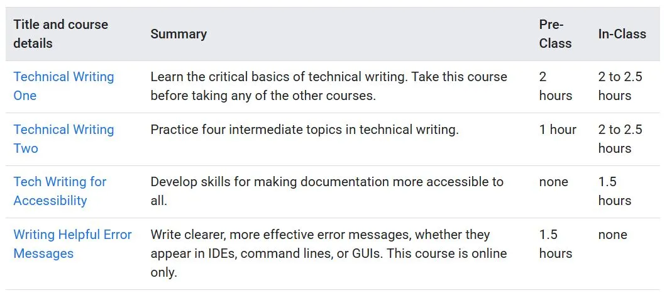Open the Technical Writing Two course link
The width and height of the screenshot is (667, 300).
[63, 139]
